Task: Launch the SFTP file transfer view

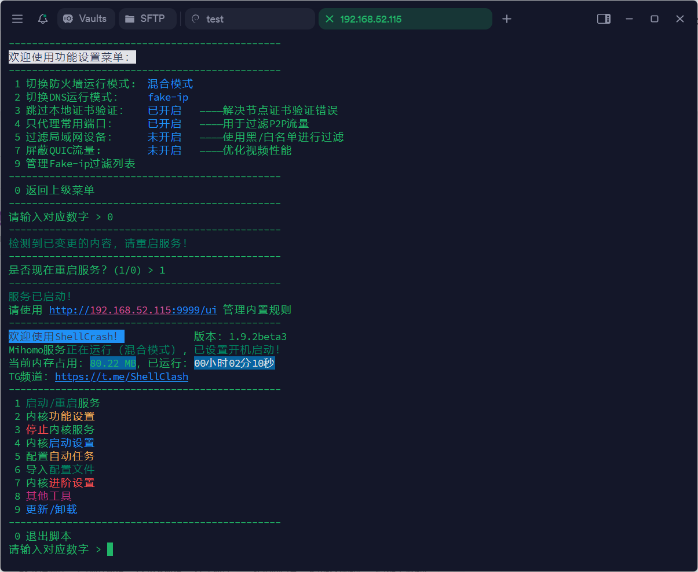Action: pos(147,19)
